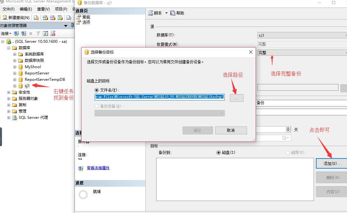Click the Script (脚本) button in backup dialog
Image resolution: width=347 pixels, height=213 pixels.
point(155,13)
